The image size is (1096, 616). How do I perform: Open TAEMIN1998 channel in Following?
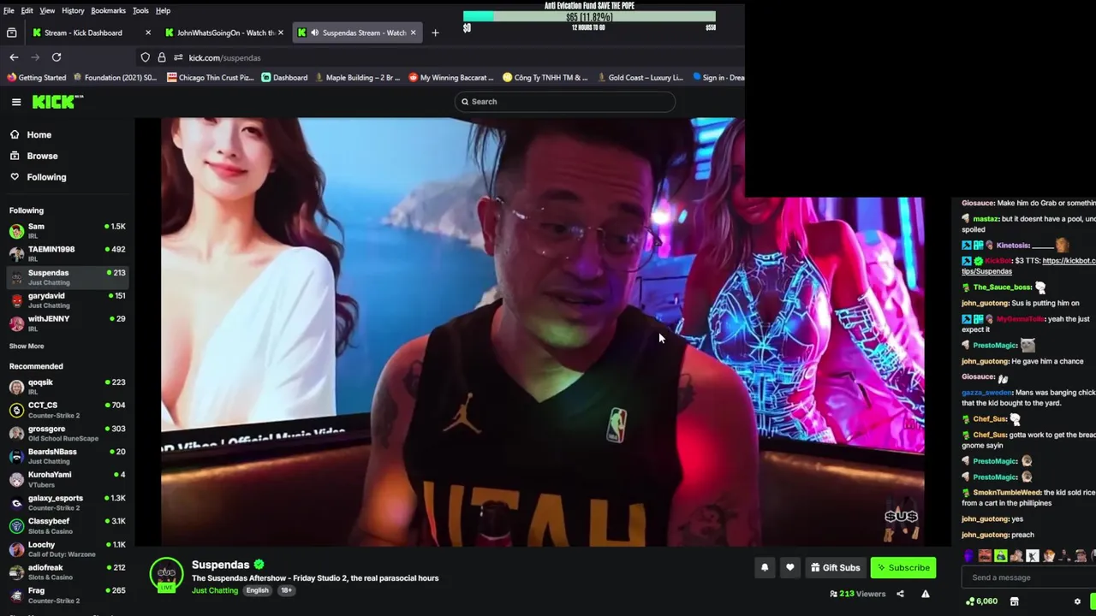[x=67, y=253]
